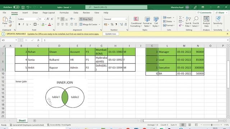Viewport: 230px width, 129px height.
Task: Decrease font size with smaller A icon
Action: tap(52, 19)
